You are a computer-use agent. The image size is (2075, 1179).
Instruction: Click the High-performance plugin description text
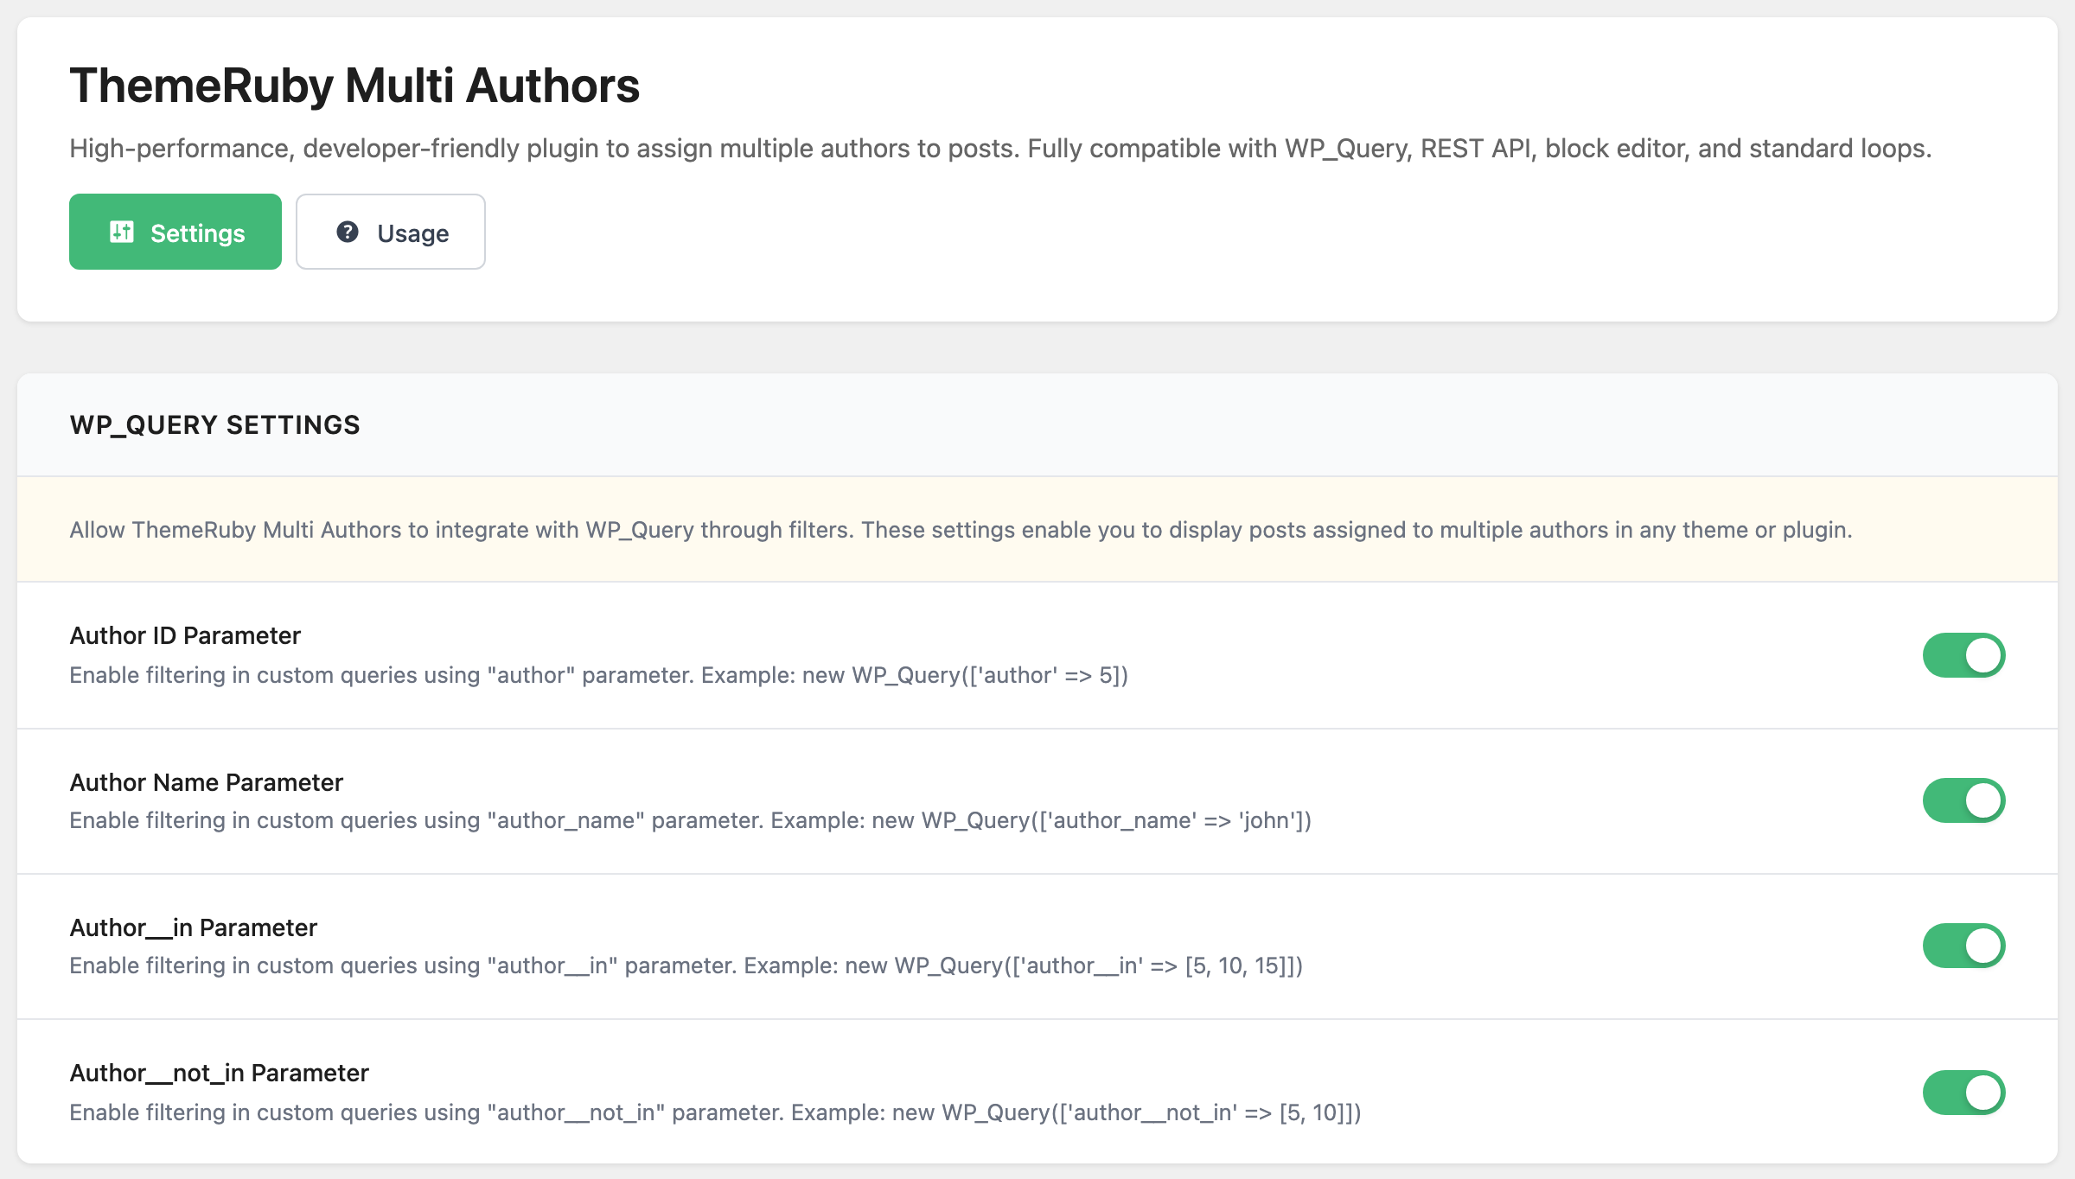click(x=1000, y=149)
